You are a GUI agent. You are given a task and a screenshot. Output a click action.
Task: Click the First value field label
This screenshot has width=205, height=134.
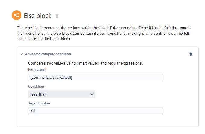[x=37, y=70]
